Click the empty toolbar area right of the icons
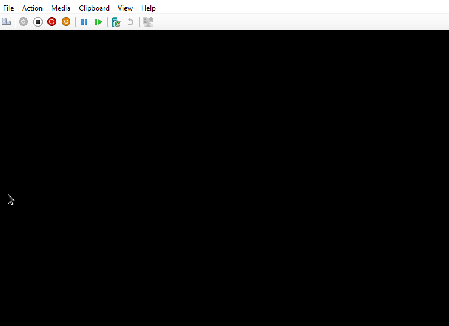Image resolution: width=449 pixels, height=326 pixels. coord(296,22)
